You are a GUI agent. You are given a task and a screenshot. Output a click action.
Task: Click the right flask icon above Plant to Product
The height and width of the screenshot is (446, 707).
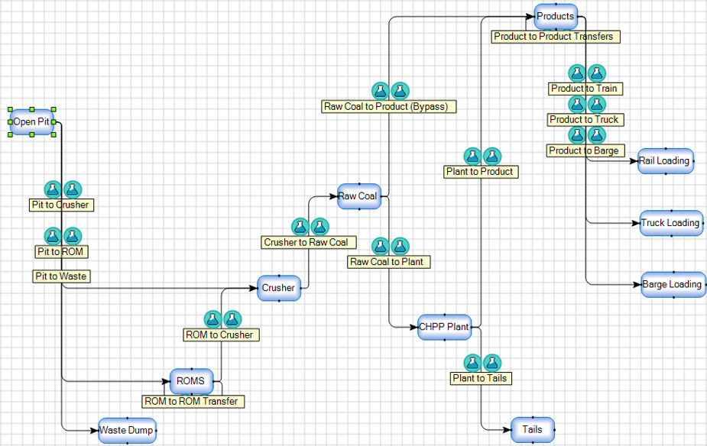coord(491,155)
